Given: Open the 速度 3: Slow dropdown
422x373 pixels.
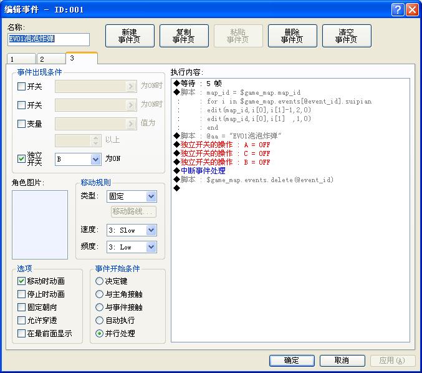Looking at the screenshot, I should tap(132, 230).
